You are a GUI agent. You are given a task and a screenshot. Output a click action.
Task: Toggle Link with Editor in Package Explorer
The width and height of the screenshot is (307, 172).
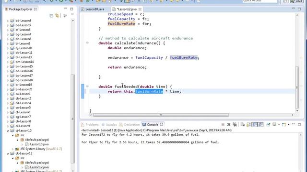point(57,16)
